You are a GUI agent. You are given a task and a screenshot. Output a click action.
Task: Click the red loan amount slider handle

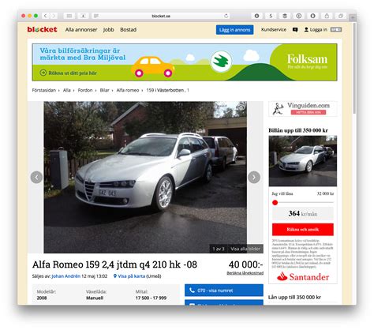(x=275, y=202)
